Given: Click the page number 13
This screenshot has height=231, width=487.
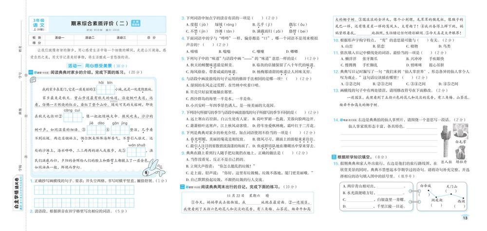Looking at the screenshot, I should pos(465,218).
